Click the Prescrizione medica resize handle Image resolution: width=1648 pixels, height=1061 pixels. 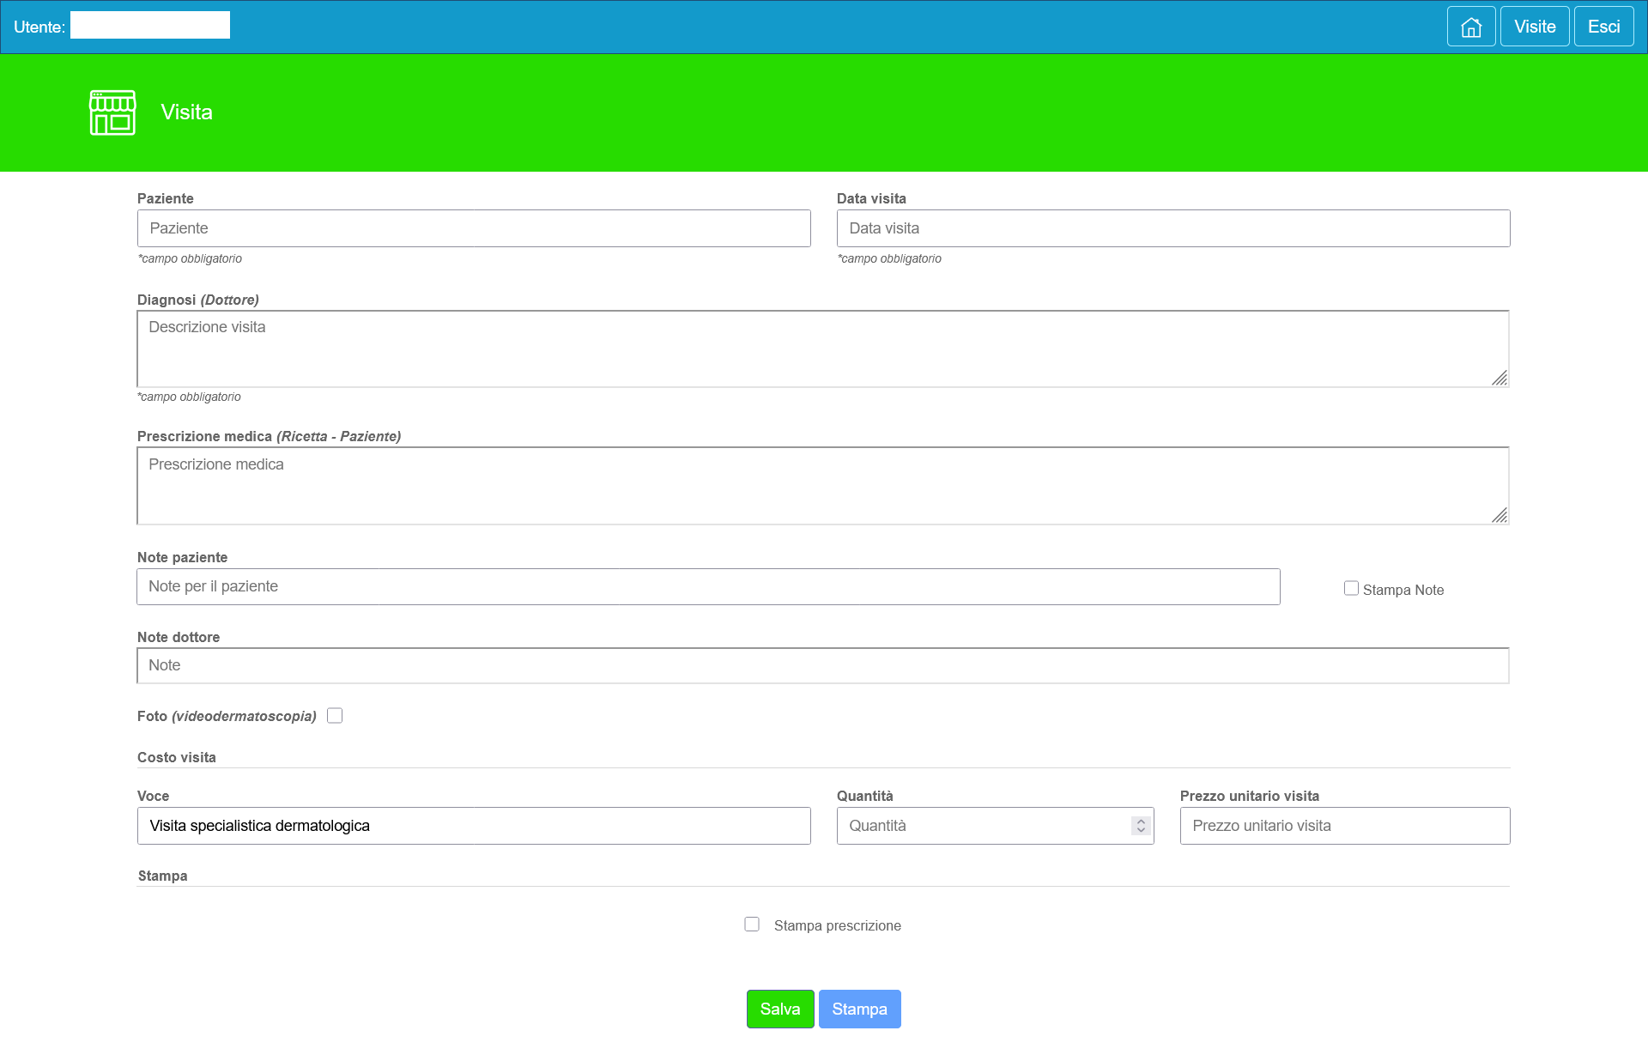(x=1499, y=515)
